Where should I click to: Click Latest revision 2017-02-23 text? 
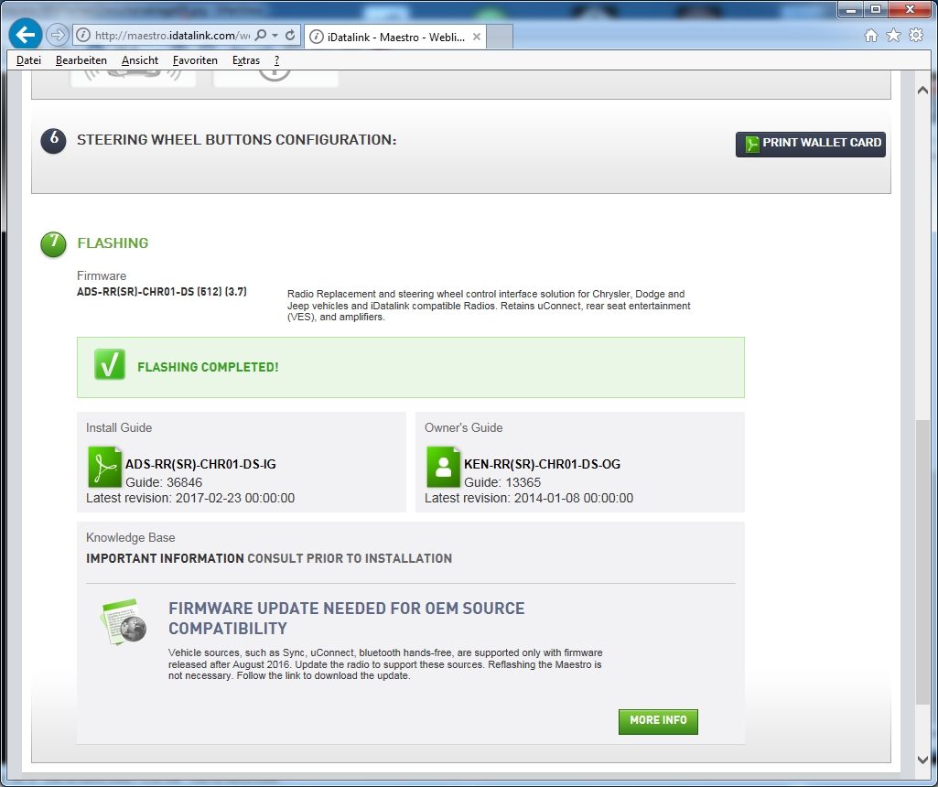point(190,498)
